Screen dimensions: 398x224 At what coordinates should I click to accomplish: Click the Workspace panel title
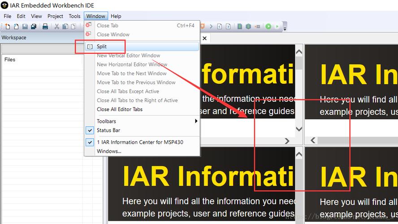click(14, 38)
